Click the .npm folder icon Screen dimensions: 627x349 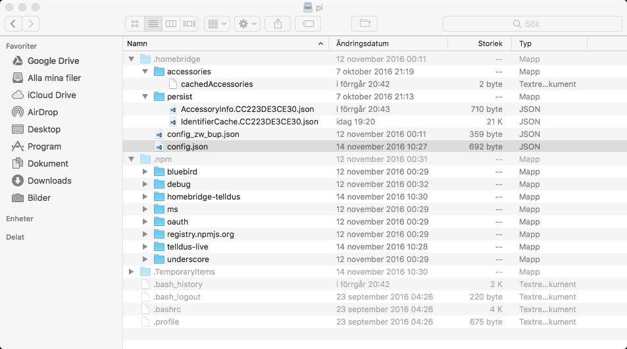(x=145, y=159)
